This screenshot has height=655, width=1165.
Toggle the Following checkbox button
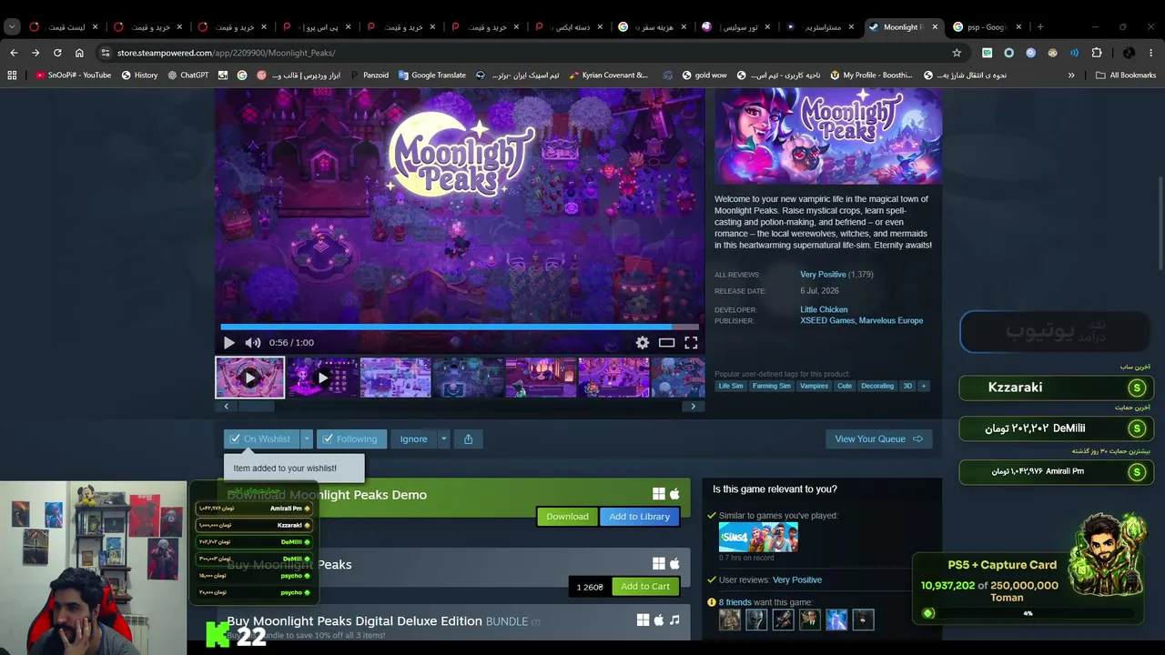point(352,438)
